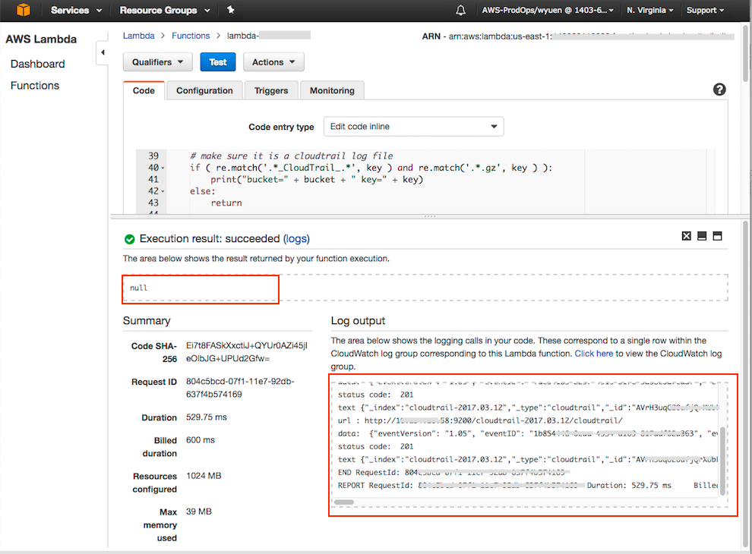Click the Code SHA-256 hash value
The width and height of the screenshot is (752, 554).
coord(247,352)
